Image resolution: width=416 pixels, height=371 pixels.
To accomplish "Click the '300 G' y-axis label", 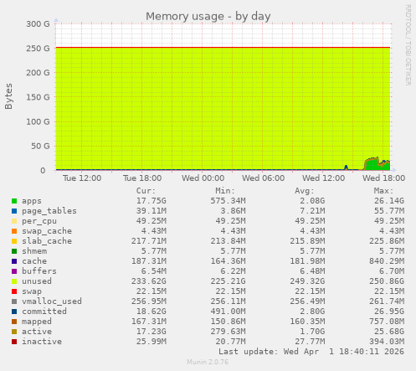I will coord(38,24).
